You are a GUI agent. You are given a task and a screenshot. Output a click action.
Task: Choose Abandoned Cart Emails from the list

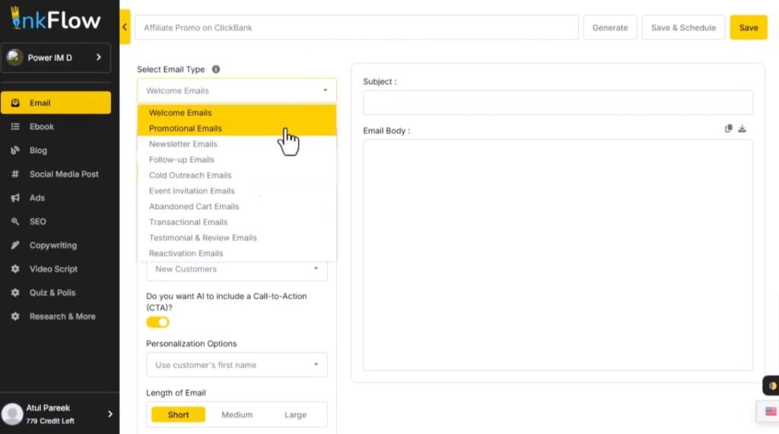point(194,207)
